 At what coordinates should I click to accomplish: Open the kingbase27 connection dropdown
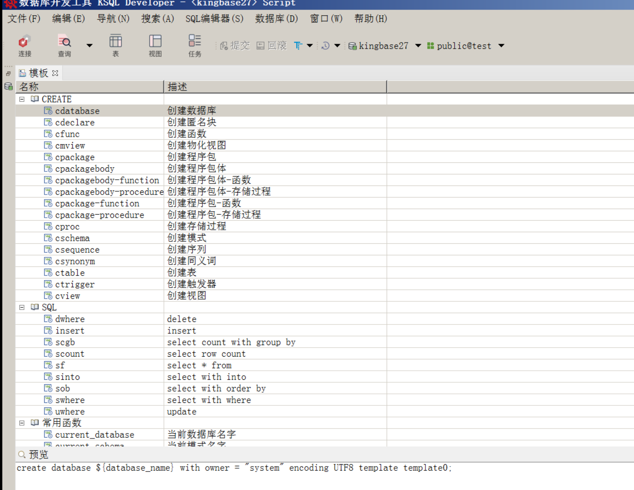tap(418, 46)
